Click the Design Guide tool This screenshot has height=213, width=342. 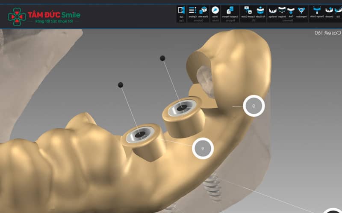(317, 12)
